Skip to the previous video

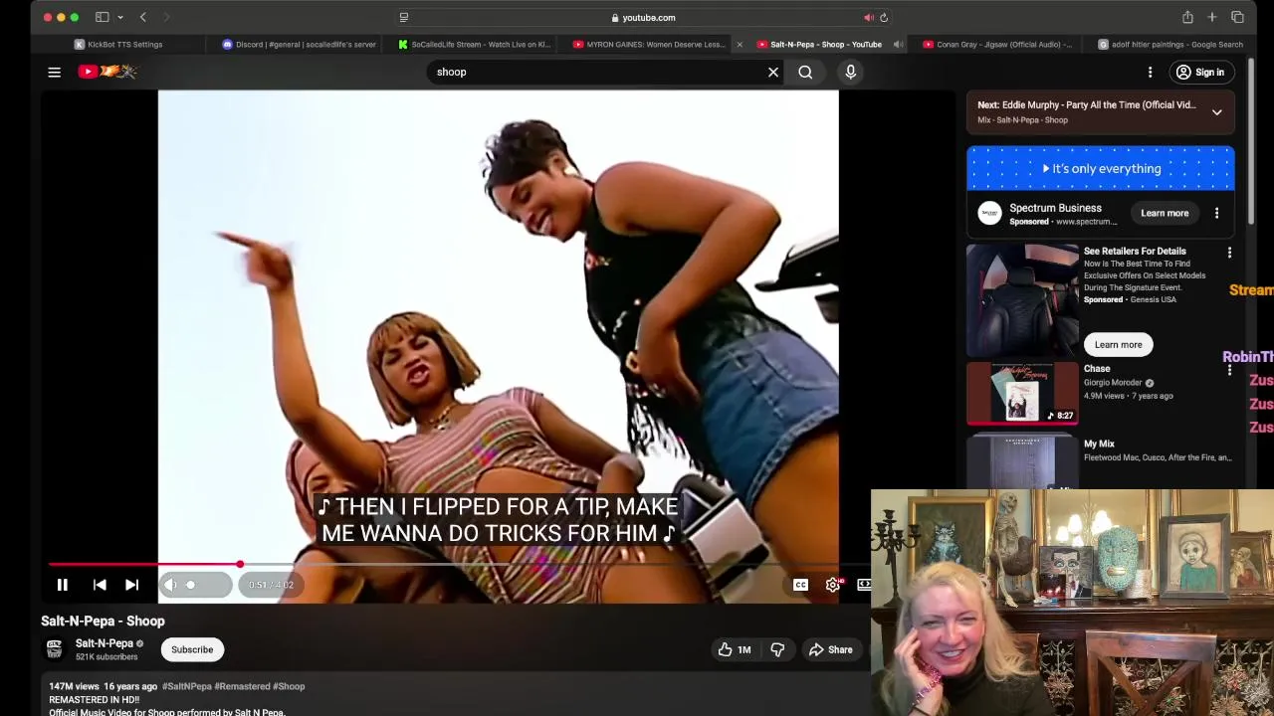(100, 585)
